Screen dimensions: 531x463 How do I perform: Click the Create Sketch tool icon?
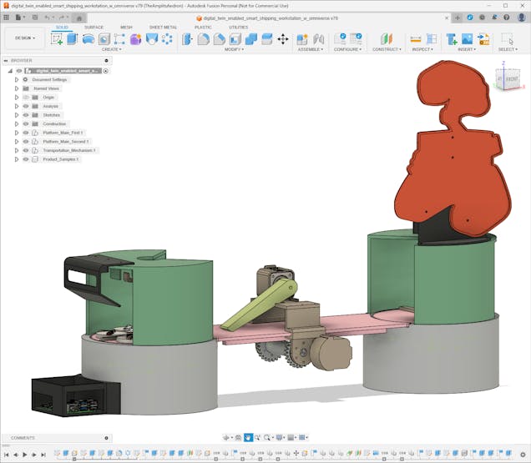(x=57, y=38)
